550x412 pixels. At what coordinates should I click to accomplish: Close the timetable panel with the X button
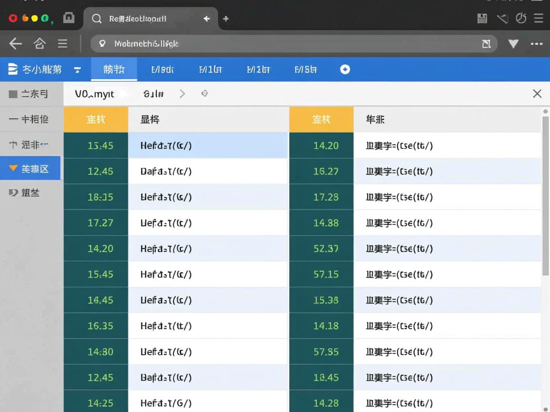coord(537,93)
